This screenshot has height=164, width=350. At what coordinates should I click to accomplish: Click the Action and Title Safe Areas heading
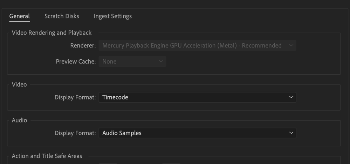[47, 156]
